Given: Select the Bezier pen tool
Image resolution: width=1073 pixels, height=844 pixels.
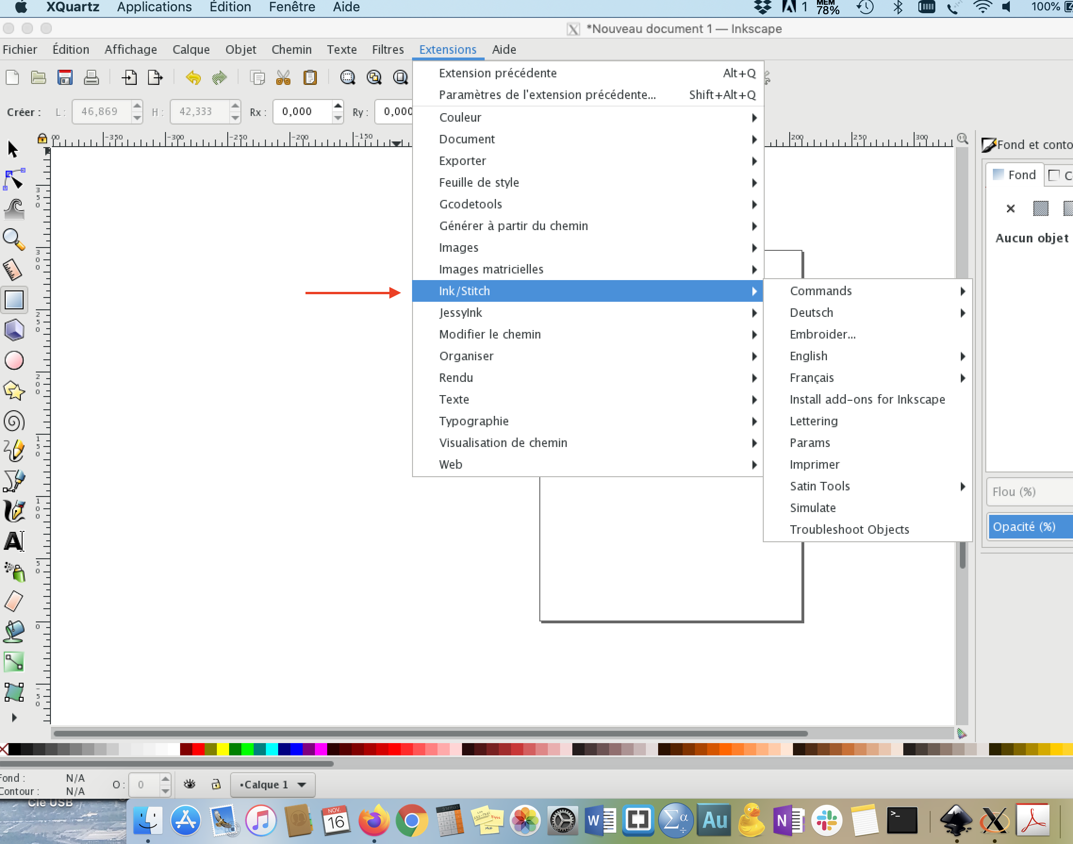Looking at the screenshot, I should [x=14, y=481].
